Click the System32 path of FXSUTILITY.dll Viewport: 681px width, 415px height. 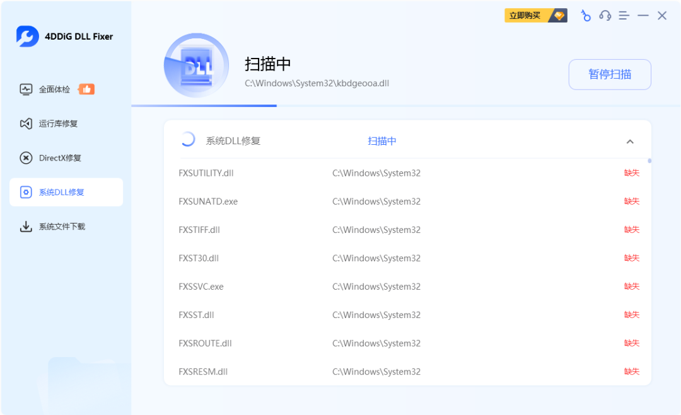(376, 173)
